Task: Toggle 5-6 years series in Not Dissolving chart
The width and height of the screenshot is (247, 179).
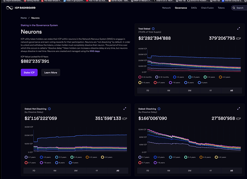Action: click(x=106, y=157)
